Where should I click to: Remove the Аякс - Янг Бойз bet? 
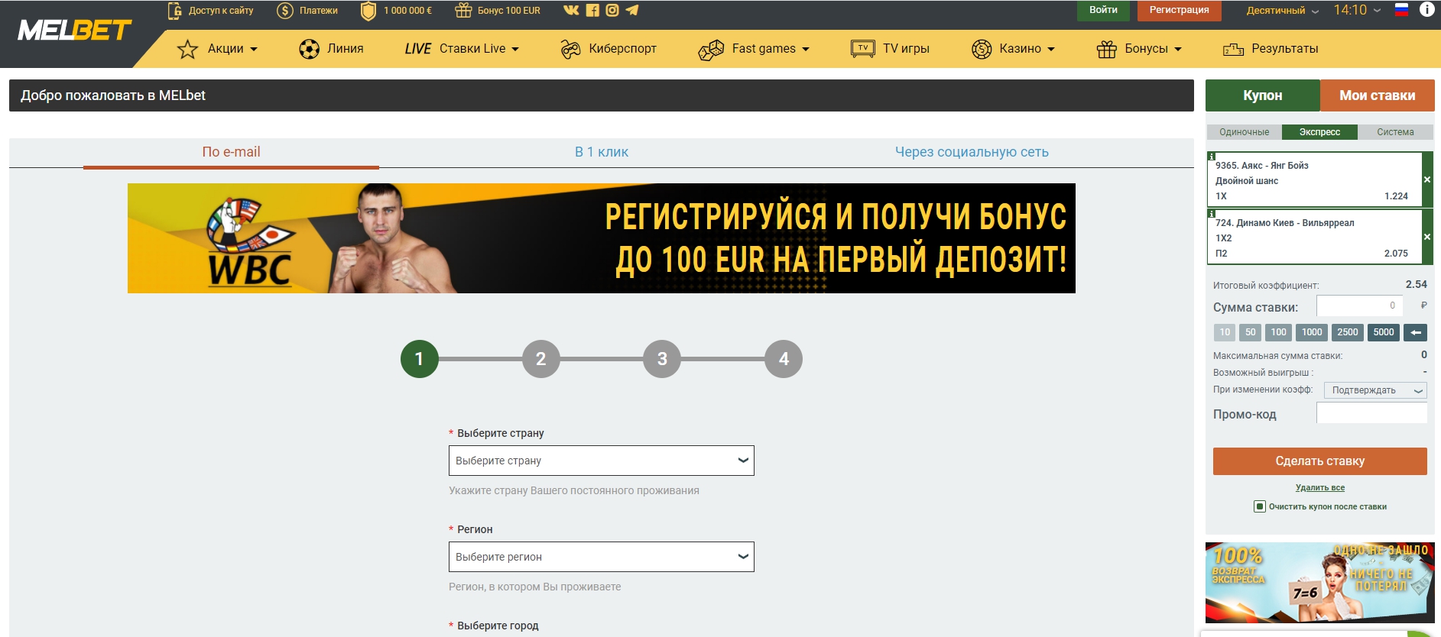[x=1427, y=179]
